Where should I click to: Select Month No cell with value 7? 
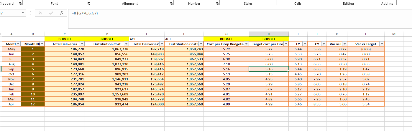(x=33, y=79)
